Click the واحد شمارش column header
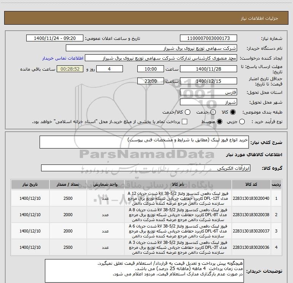 point(105,184)
